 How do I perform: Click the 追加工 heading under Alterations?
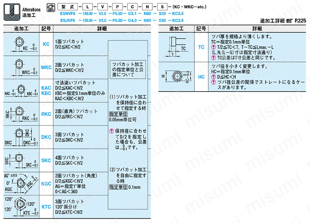click(29, 15)
